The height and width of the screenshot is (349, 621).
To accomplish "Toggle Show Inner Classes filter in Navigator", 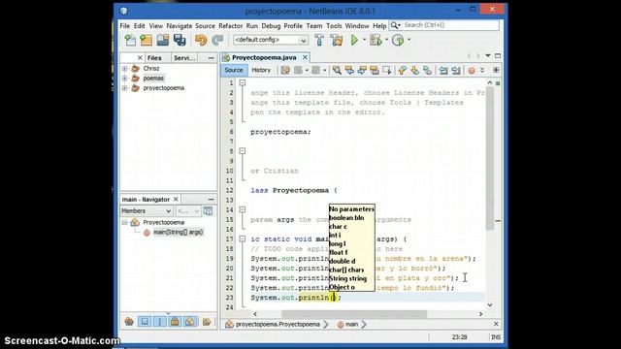I will [190, 321].
